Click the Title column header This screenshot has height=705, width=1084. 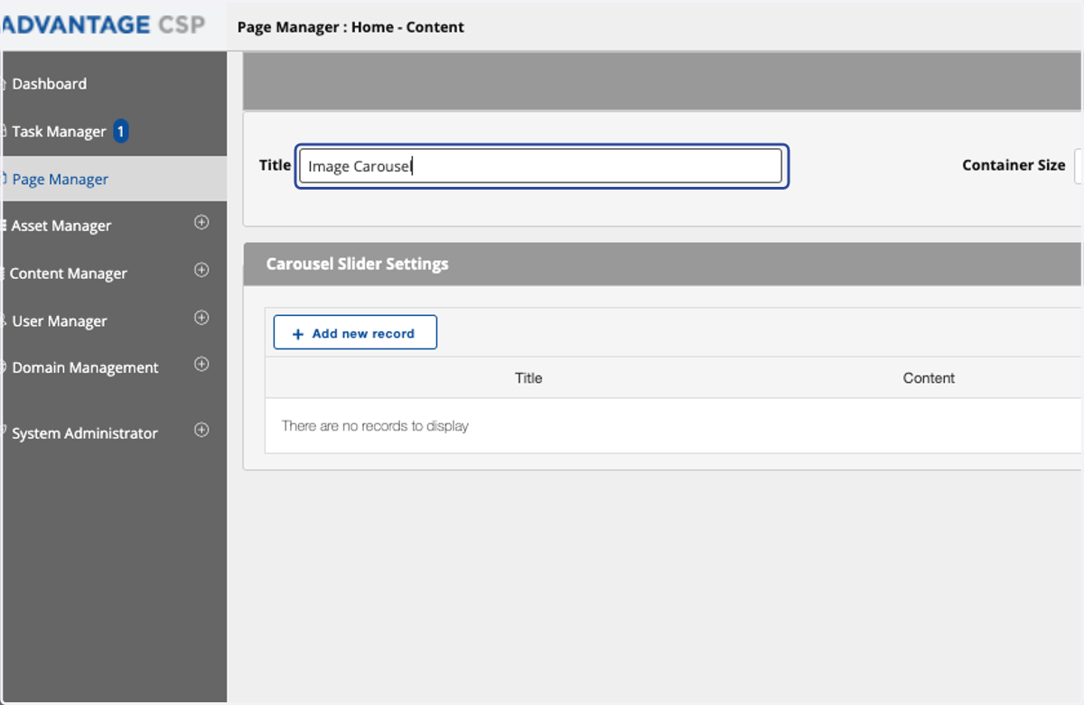point(528,378)
